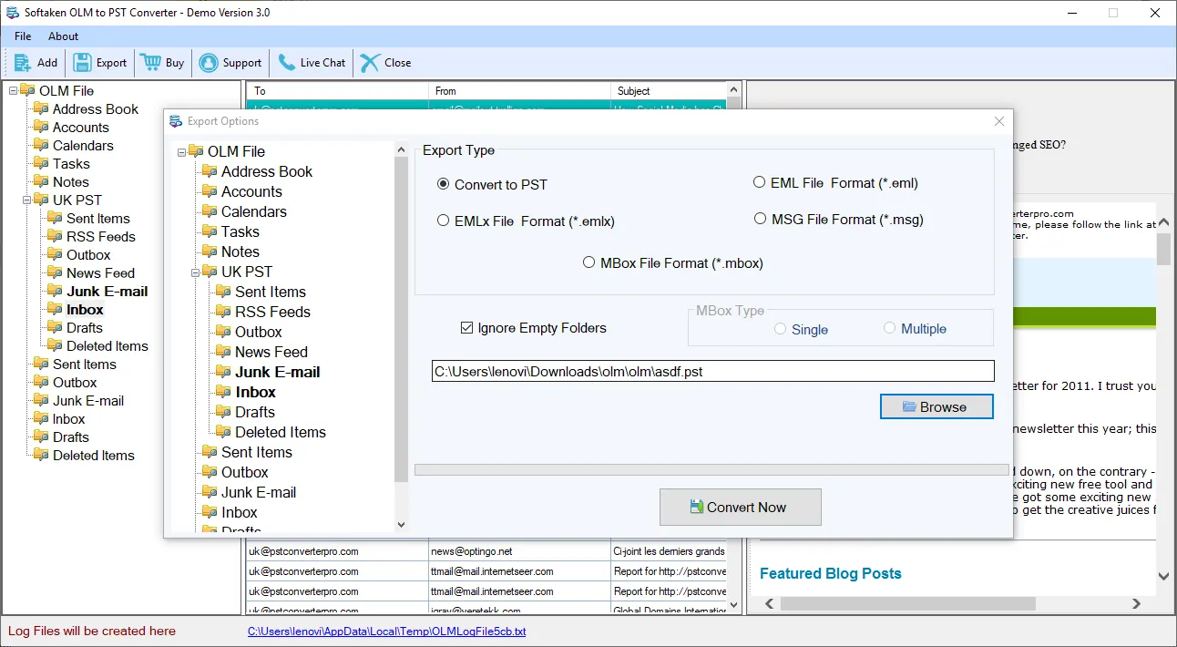Click Address Book folder icon in Export Options tree
This screenshot has height=647, width=1177.
[x=210, y=171]
